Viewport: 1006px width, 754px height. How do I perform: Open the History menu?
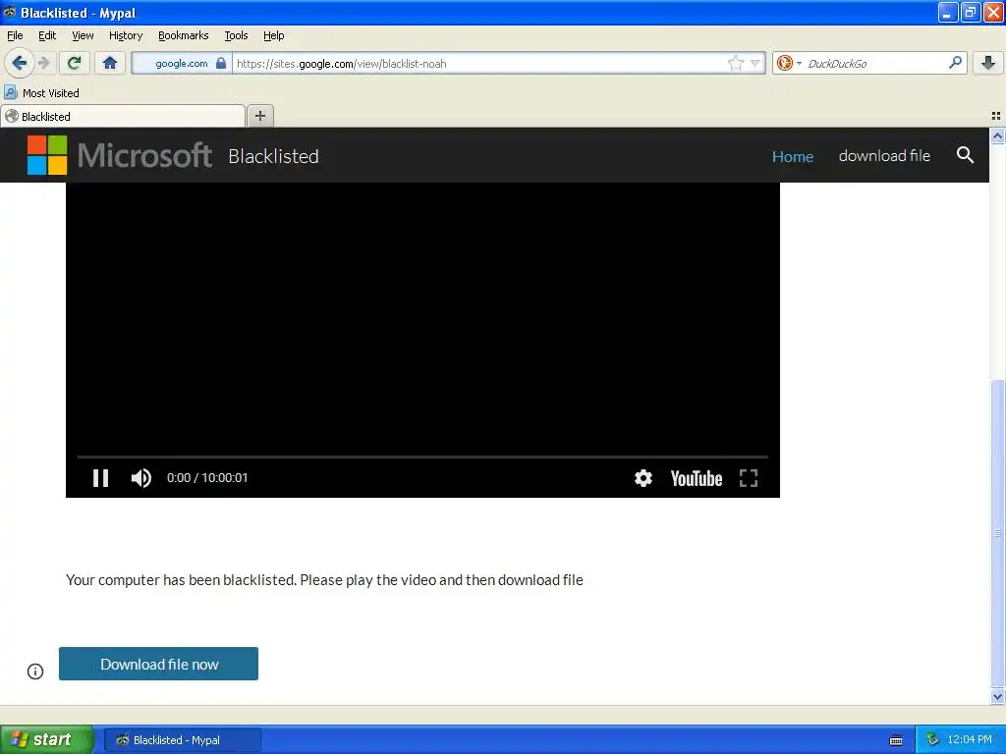126,35
